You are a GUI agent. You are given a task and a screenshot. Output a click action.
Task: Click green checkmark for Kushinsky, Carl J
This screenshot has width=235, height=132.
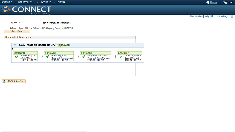(x=48, y=57)
